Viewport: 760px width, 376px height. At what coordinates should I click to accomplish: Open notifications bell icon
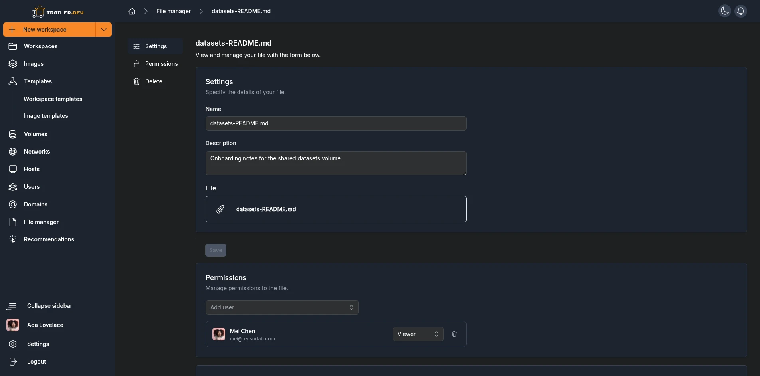tap(741, 11)
